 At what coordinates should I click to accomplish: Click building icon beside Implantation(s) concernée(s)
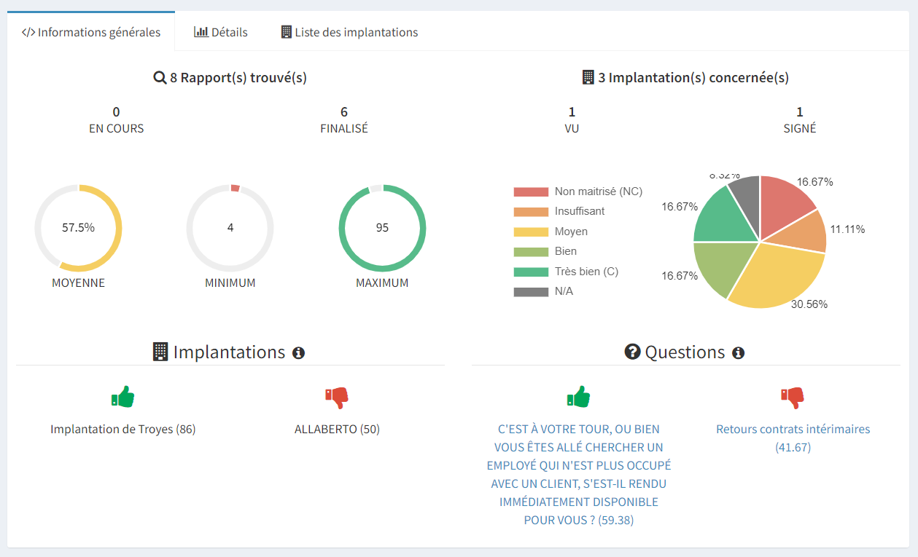pyautogui.click(x=588, y=77)
